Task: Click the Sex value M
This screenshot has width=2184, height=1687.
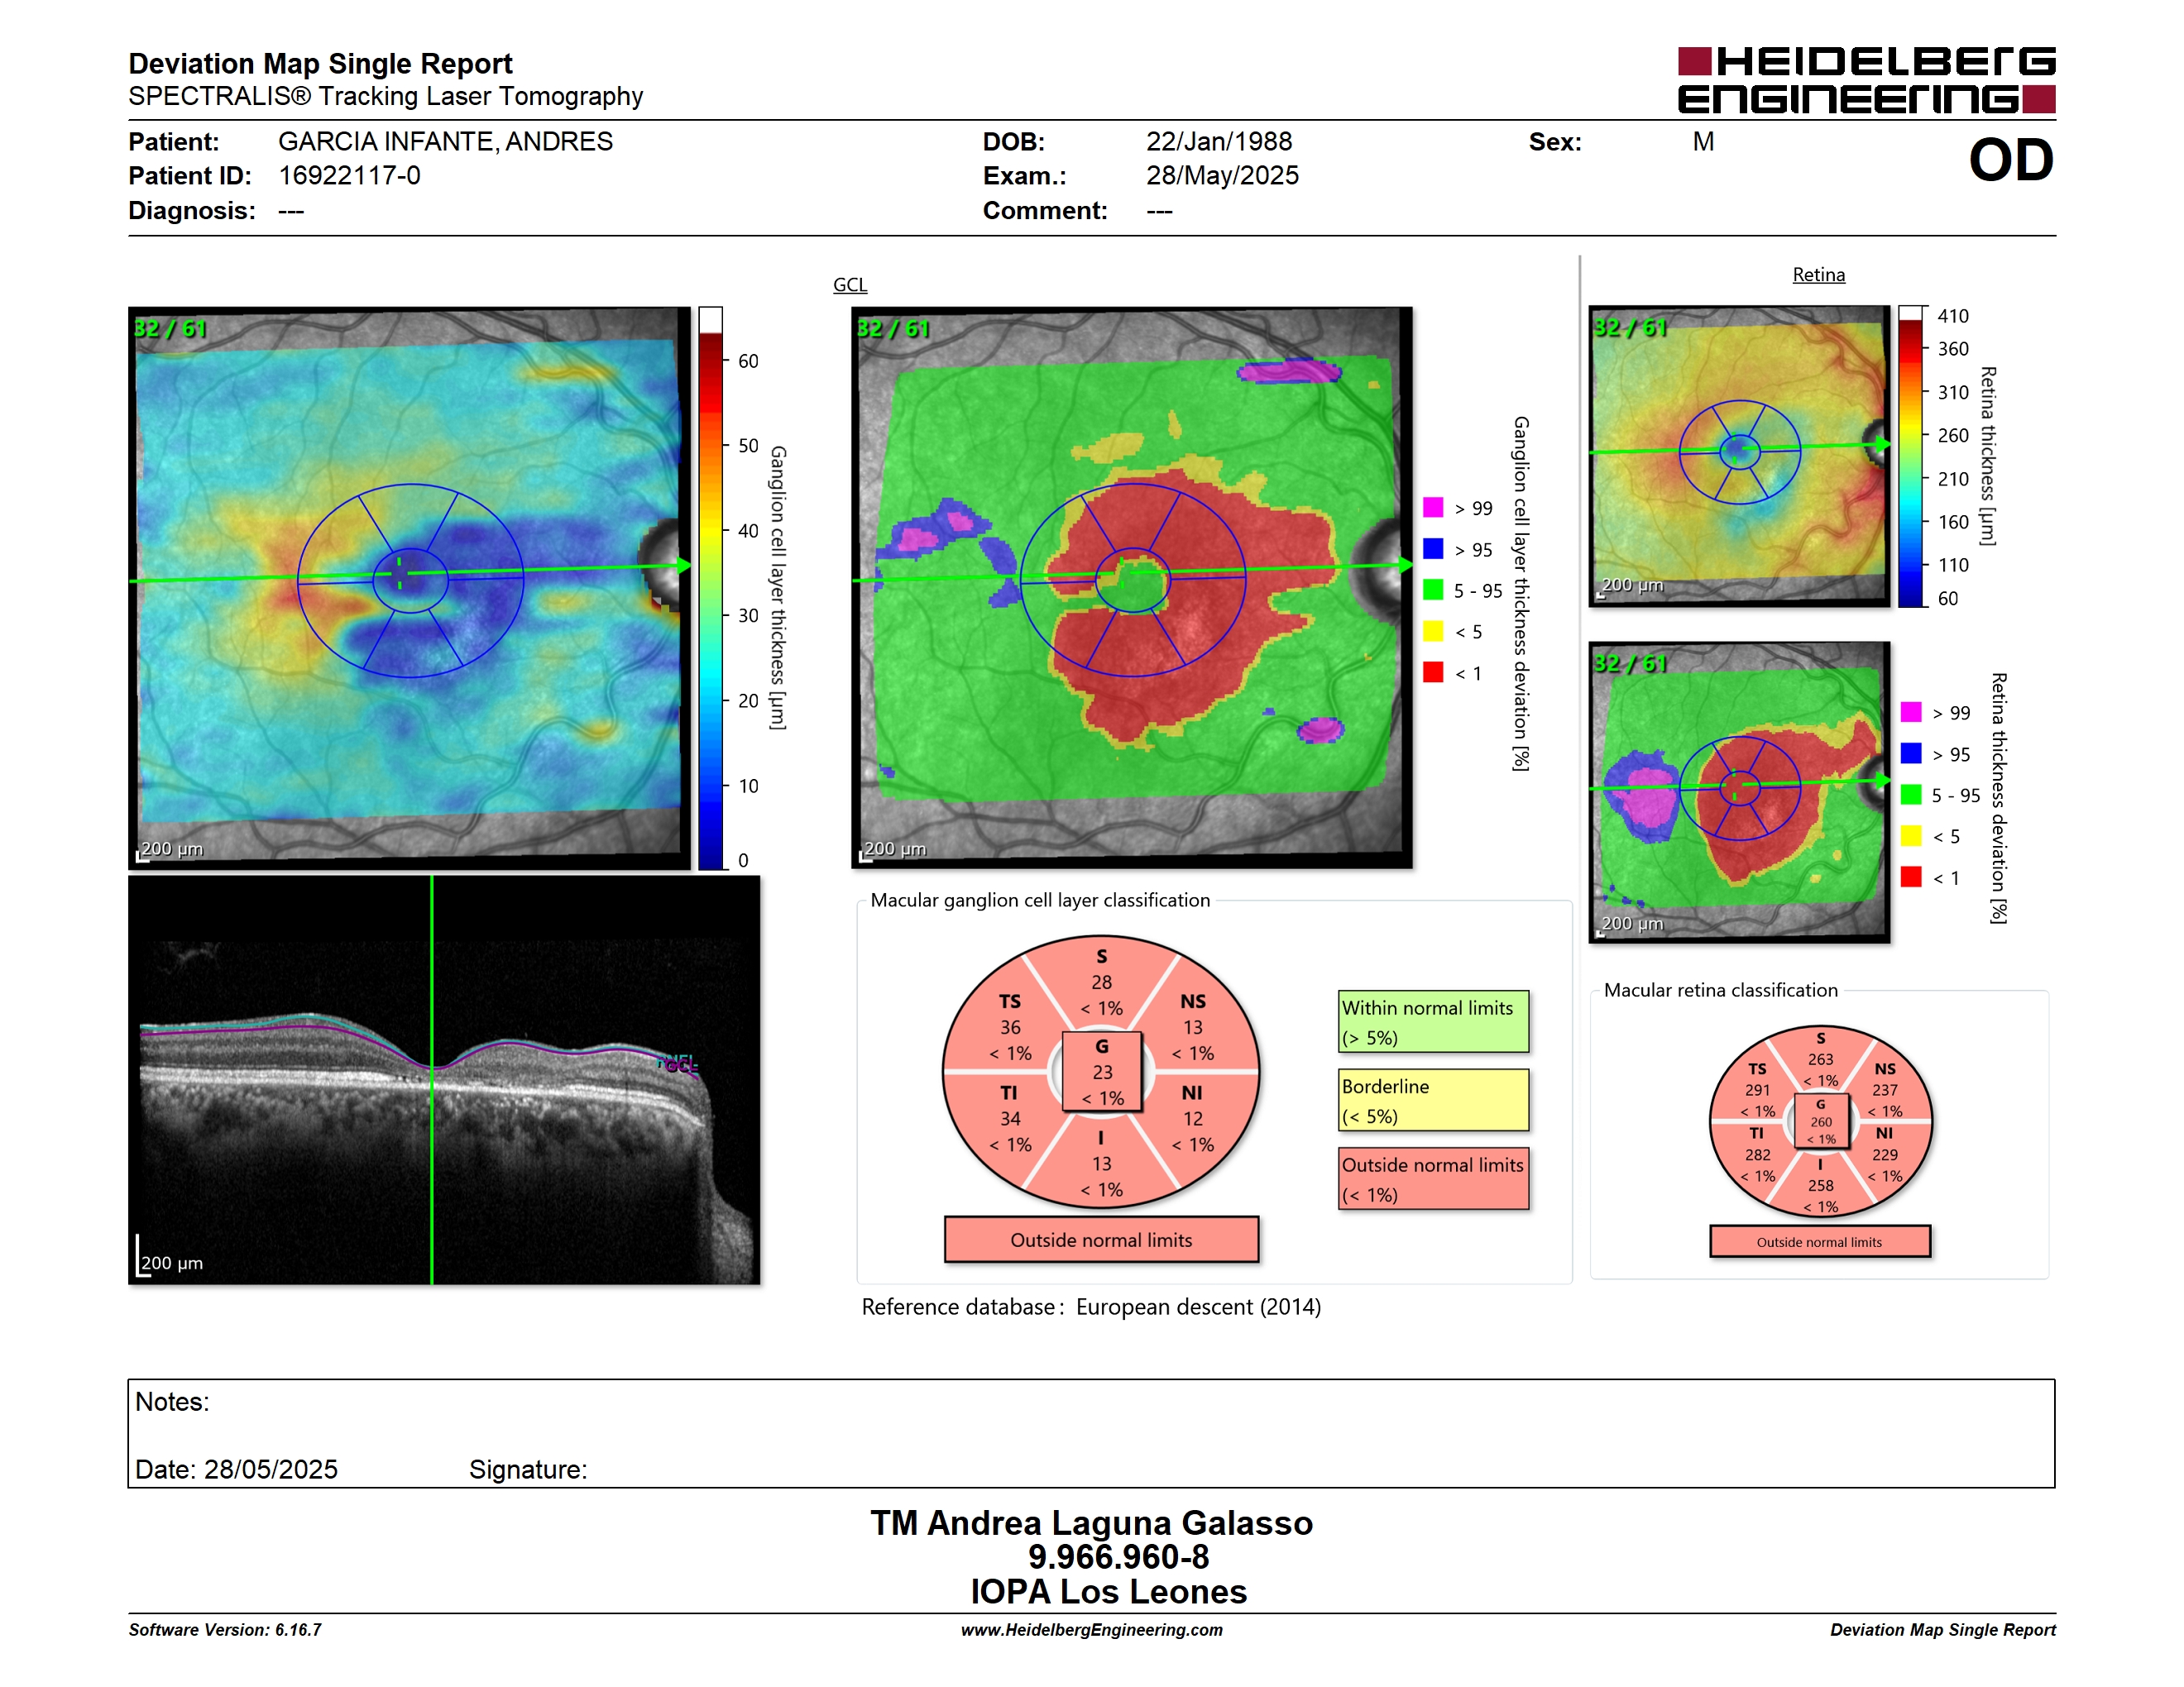Action: click(1703, 142)
